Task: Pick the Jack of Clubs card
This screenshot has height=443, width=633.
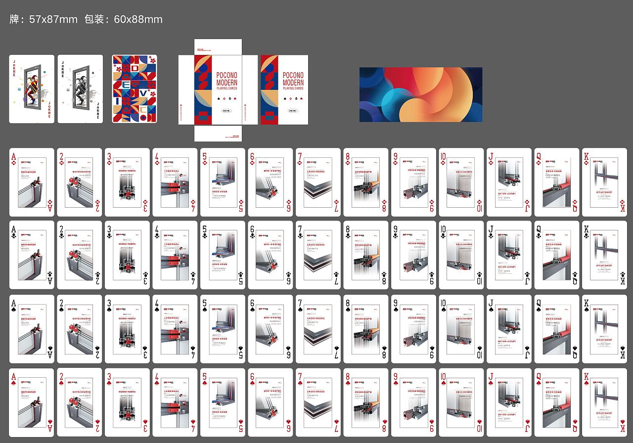Action: [x=509, y=255]
